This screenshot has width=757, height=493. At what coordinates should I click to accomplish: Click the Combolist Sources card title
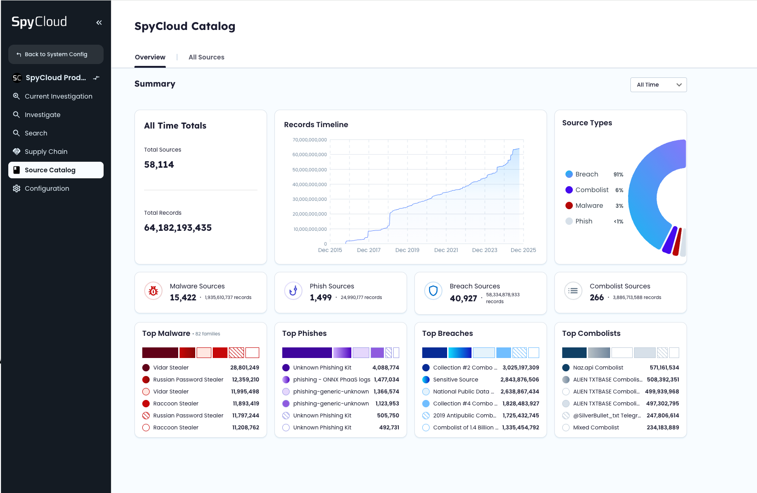coord(620,286)
